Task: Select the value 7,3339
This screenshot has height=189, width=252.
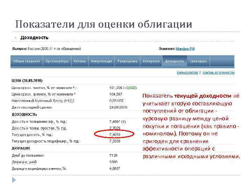Action: (115, 141)
